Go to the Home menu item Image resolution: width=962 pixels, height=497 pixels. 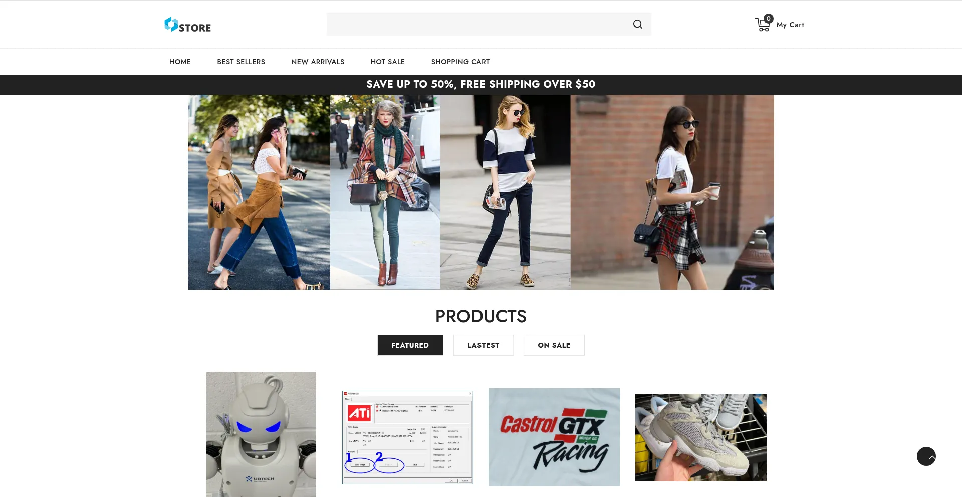pos(180,62)
